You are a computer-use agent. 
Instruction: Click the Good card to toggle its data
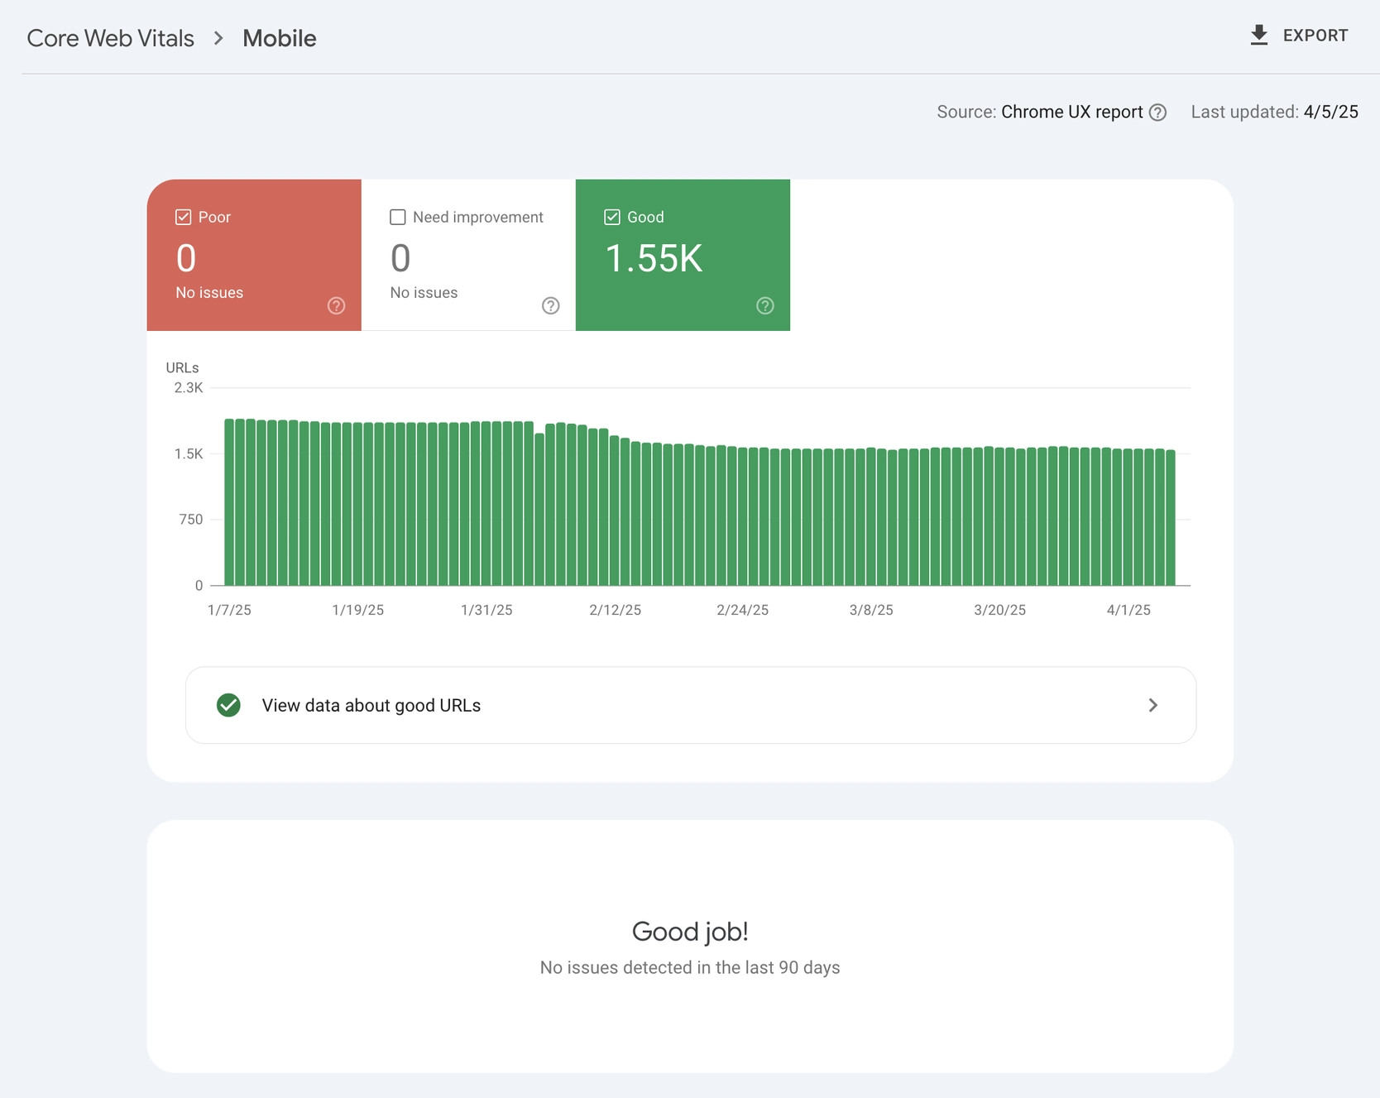pyautogui.click(x=683, y=255)
